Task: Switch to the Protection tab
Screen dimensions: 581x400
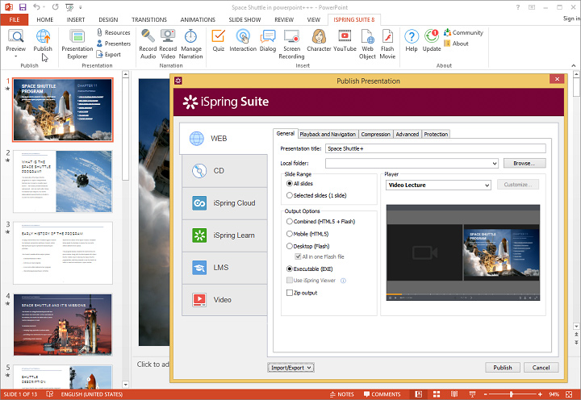Action: [436, 134]
